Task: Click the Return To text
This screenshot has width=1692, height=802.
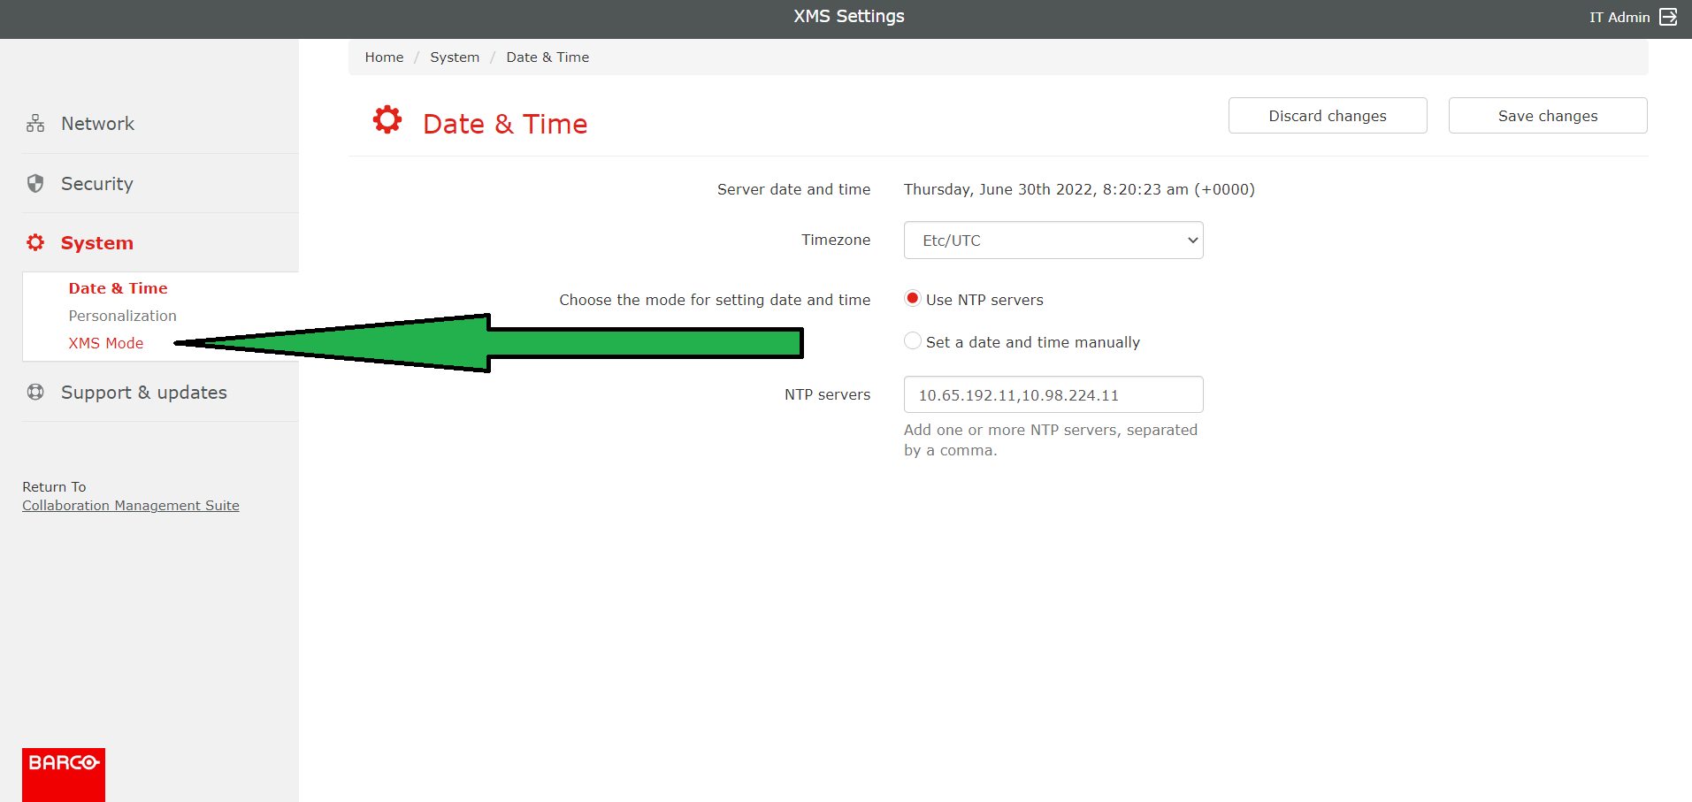Action: (x=54, y=487)
